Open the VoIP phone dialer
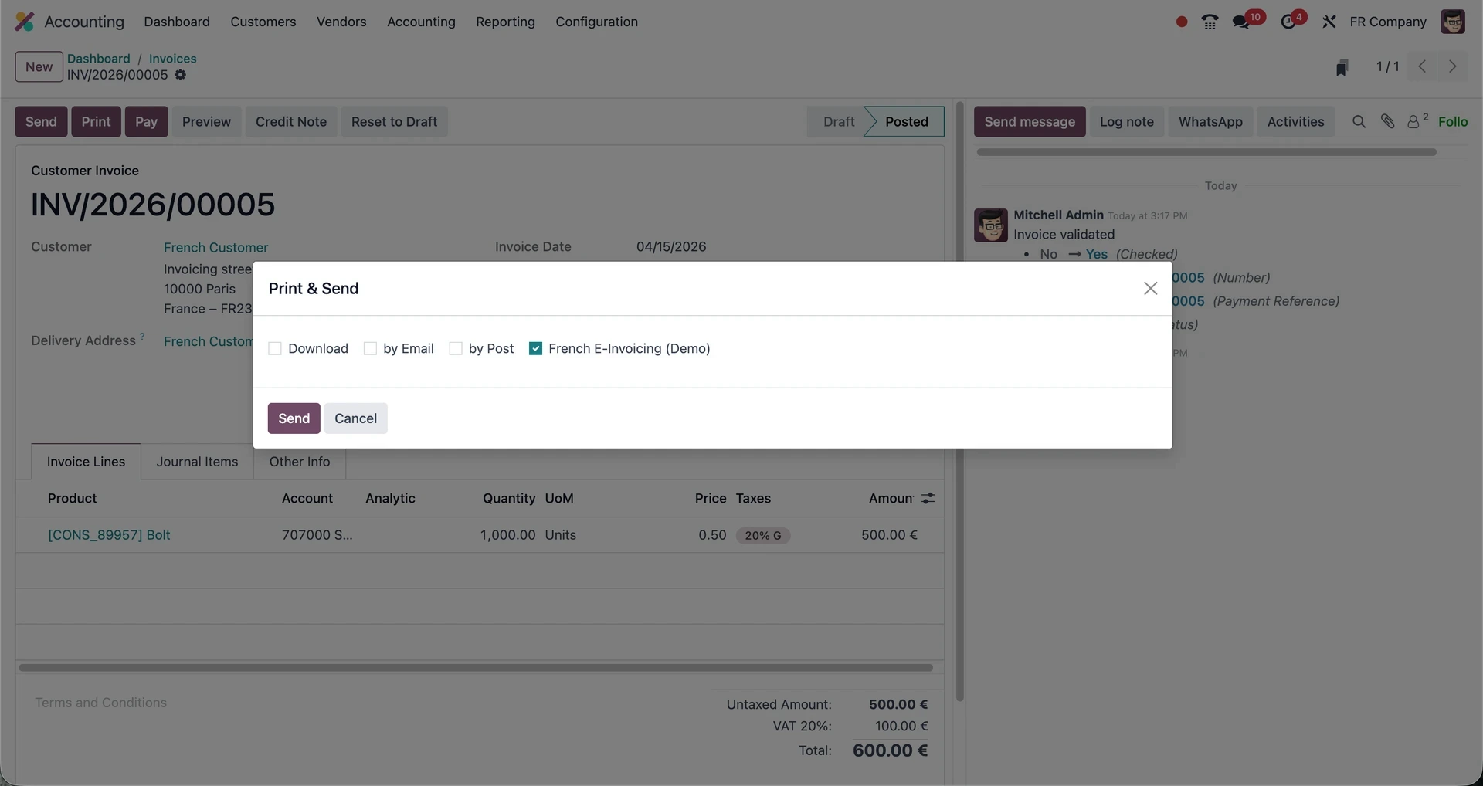Screen dimensions: 1483x786 (1210, 22)
